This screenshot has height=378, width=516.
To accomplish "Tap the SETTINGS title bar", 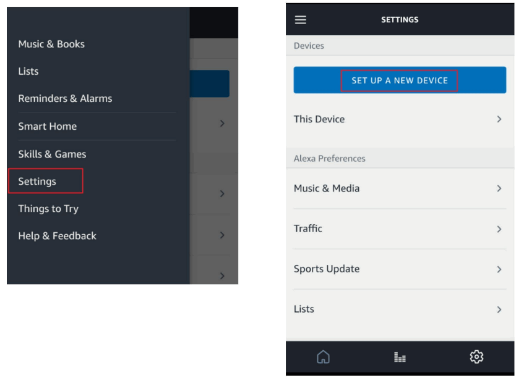I will tap(400, 19).
